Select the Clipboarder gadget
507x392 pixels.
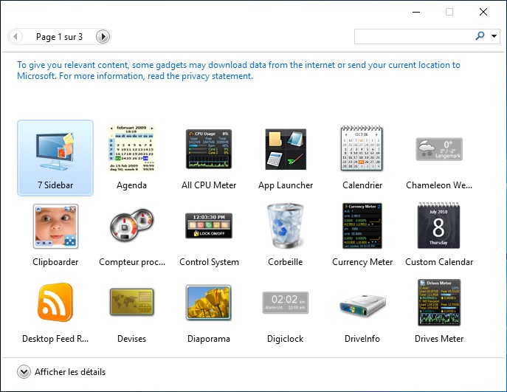(55, 227)
